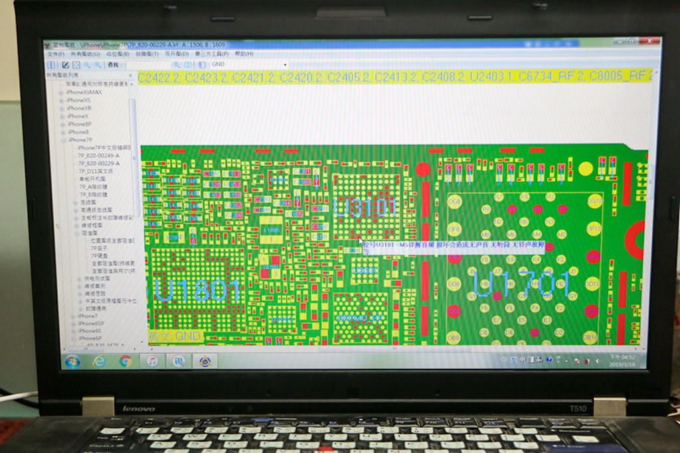Expand the iPhoneX tree node
The height and width of the screenshot is (453, 680).
click(x=63, y=117)
